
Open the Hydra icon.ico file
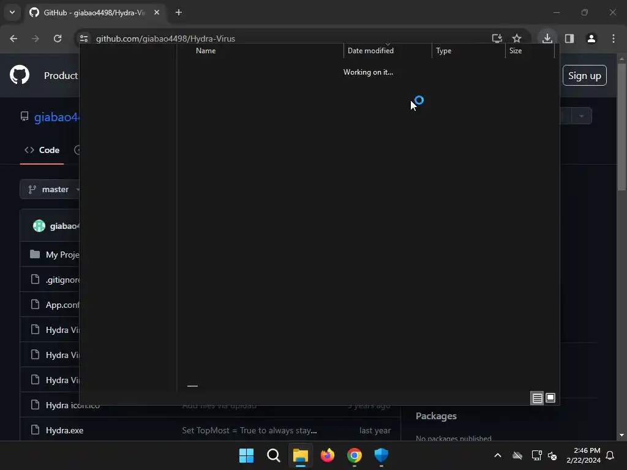click(73, 405)
